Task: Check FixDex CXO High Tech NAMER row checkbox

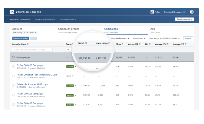Action: click(x=13, y=76)
